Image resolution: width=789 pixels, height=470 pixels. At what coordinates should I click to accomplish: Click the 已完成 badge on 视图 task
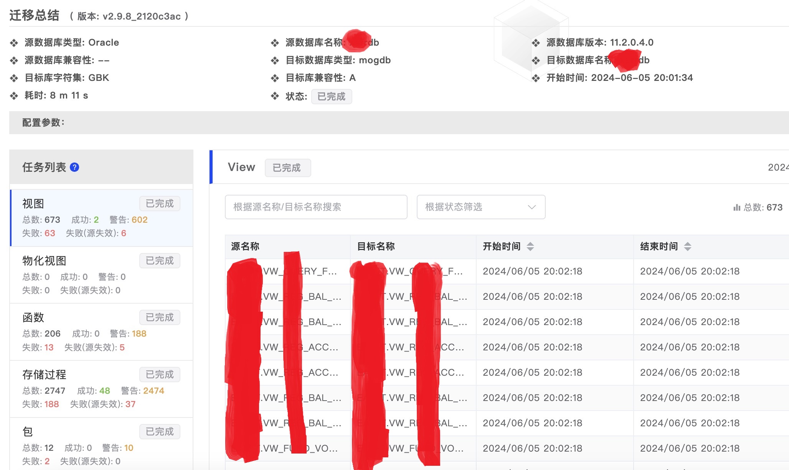pyautogui.click(x=160, y=204)
